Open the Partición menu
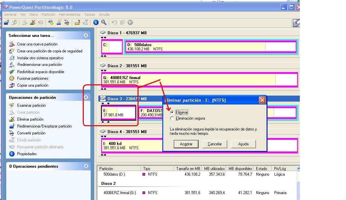 coord(48,14)
